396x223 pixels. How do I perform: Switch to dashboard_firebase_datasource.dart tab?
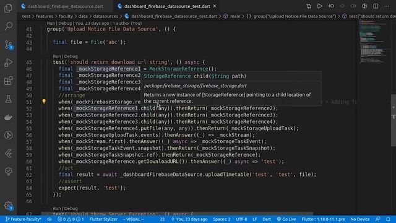65,6
